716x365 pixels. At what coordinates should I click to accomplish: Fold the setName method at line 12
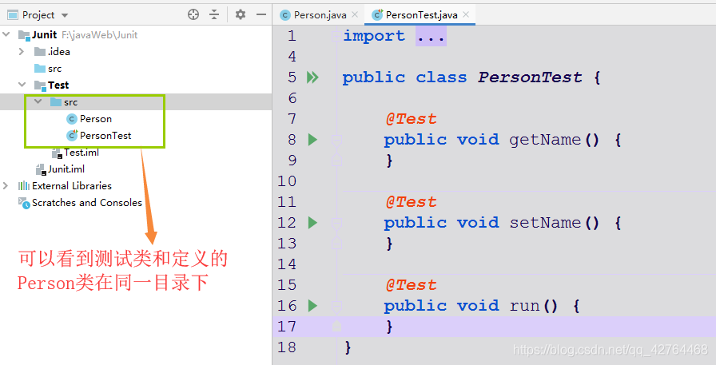(x=336, y=223)
